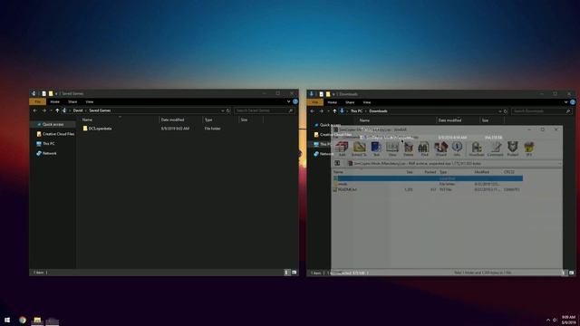
Task: Open Home tab in Downloads window
Action: 333,102
